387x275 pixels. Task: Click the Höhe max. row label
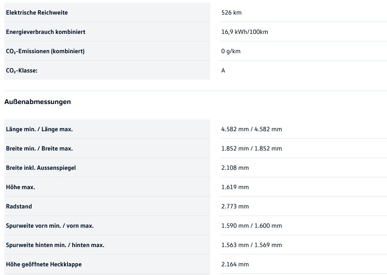click(21, 187)
